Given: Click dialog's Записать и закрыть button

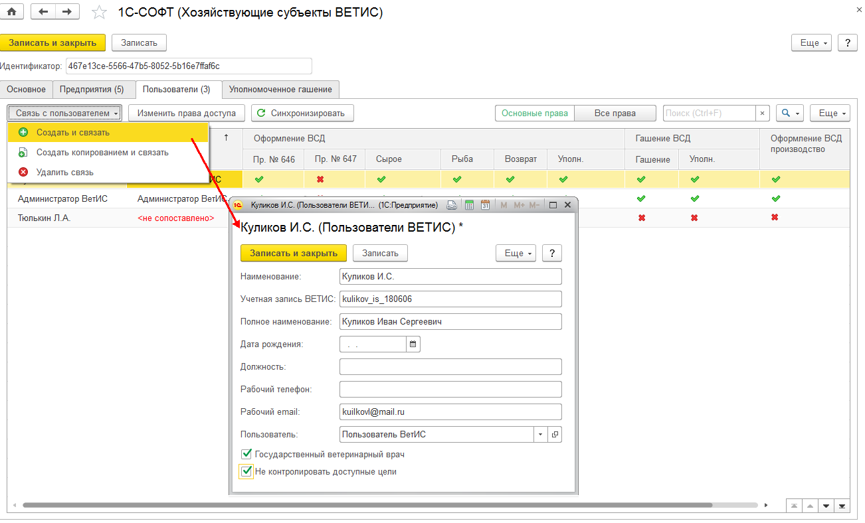Looking at the screenshot, I should click(x=294, y=253).
